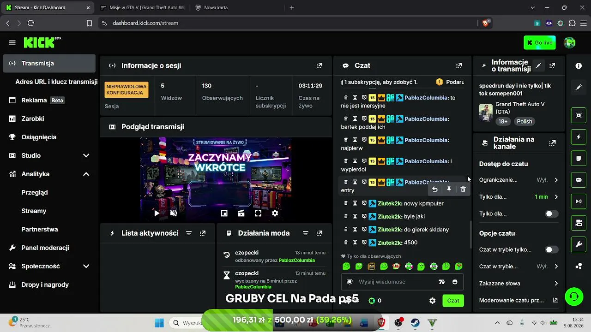Open the headset support bubble
The image size is (591, 332).
[x=574, y=296]
